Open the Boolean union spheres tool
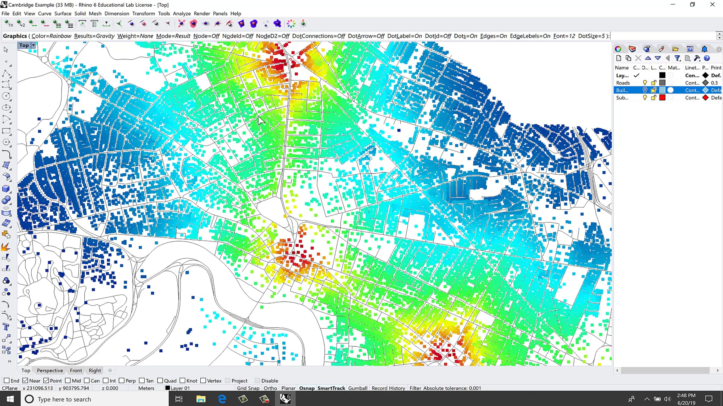723x406 pixels. point(6,200)
